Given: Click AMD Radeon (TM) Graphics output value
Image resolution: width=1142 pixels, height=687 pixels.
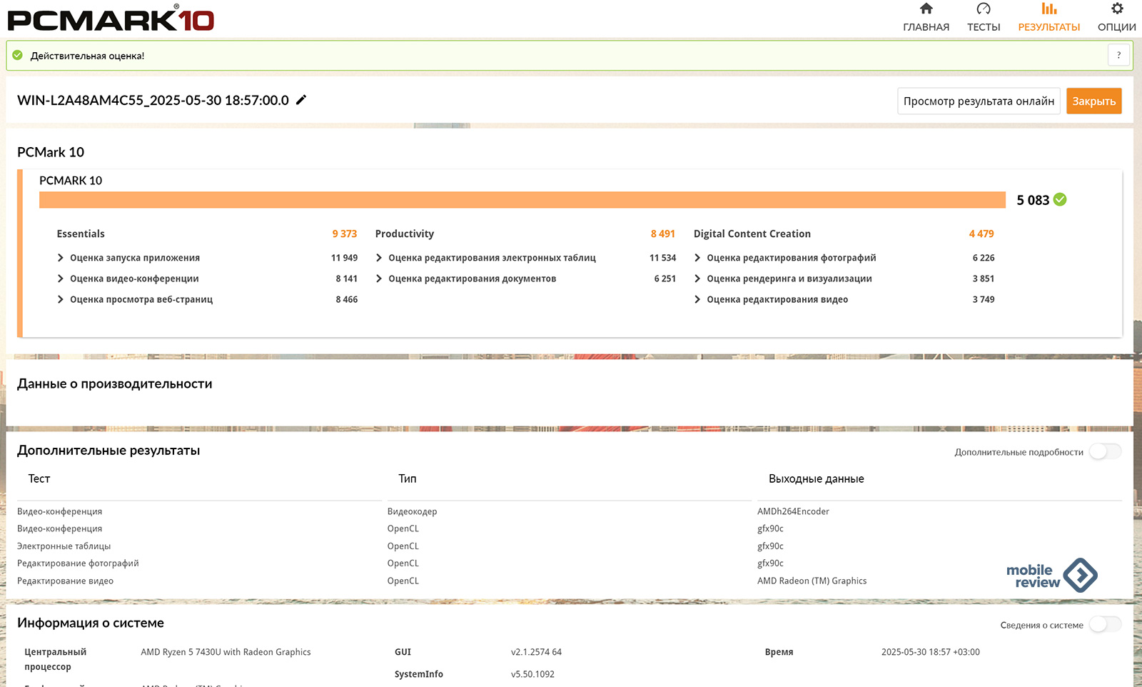Looking at the screenshot, I should [x=812, y=581].
